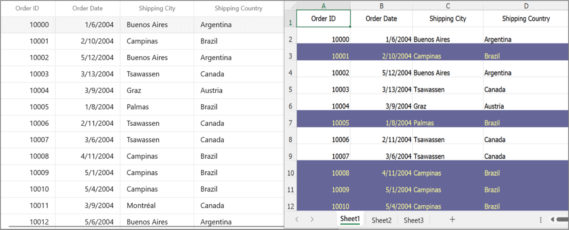Select spreadsheet column header A
This screenshot has height=230, width=569.
[323, 6]
